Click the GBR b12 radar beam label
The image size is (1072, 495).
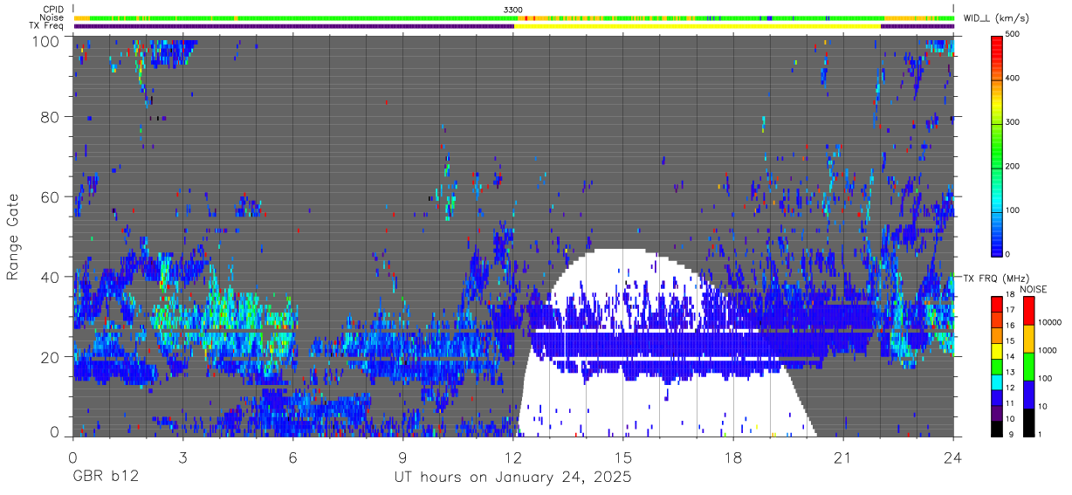click(105, 478)
